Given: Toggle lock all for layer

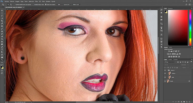Looking at the screenshot, I should point(177,67).
